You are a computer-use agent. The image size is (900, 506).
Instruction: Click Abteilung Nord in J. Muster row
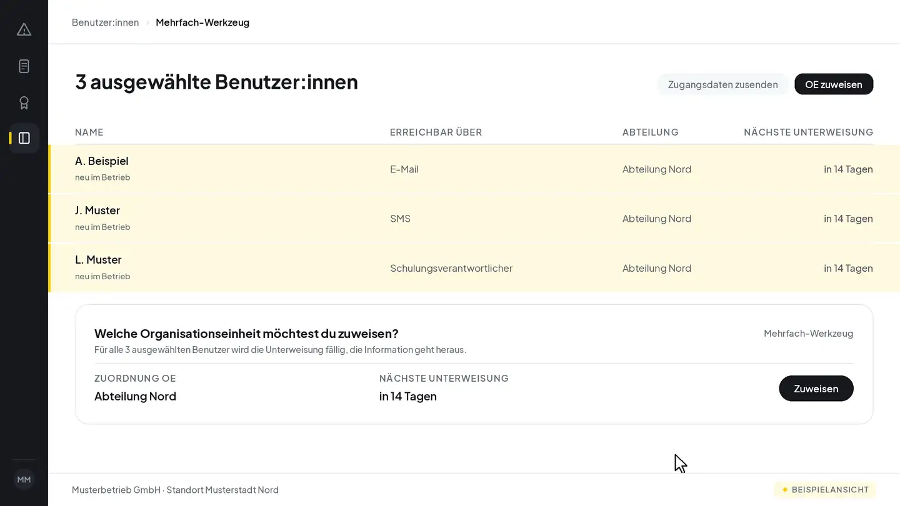coord(657,219)
